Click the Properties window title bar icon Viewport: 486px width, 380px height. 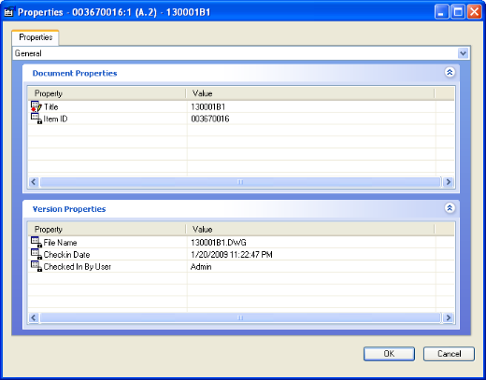(9, 12)
